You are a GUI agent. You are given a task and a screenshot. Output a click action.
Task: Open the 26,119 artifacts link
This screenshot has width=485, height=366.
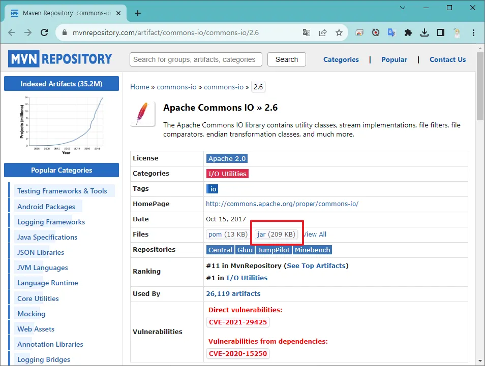point(233,294)
